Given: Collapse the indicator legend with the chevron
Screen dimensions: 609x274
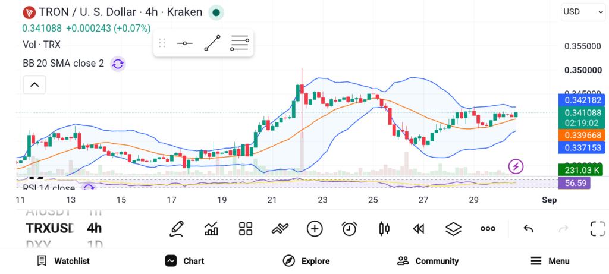Looking at the screenshot, I should (x=34, y=84).
